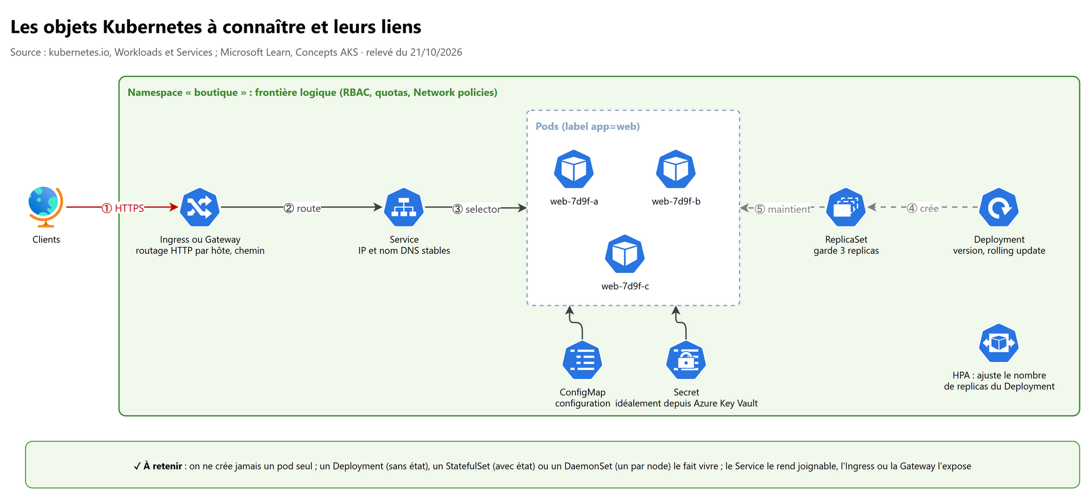Click the 'web-7d9f-a' pod name
The height and width of the screenshot is (499, 1091).
coord(574,201)
